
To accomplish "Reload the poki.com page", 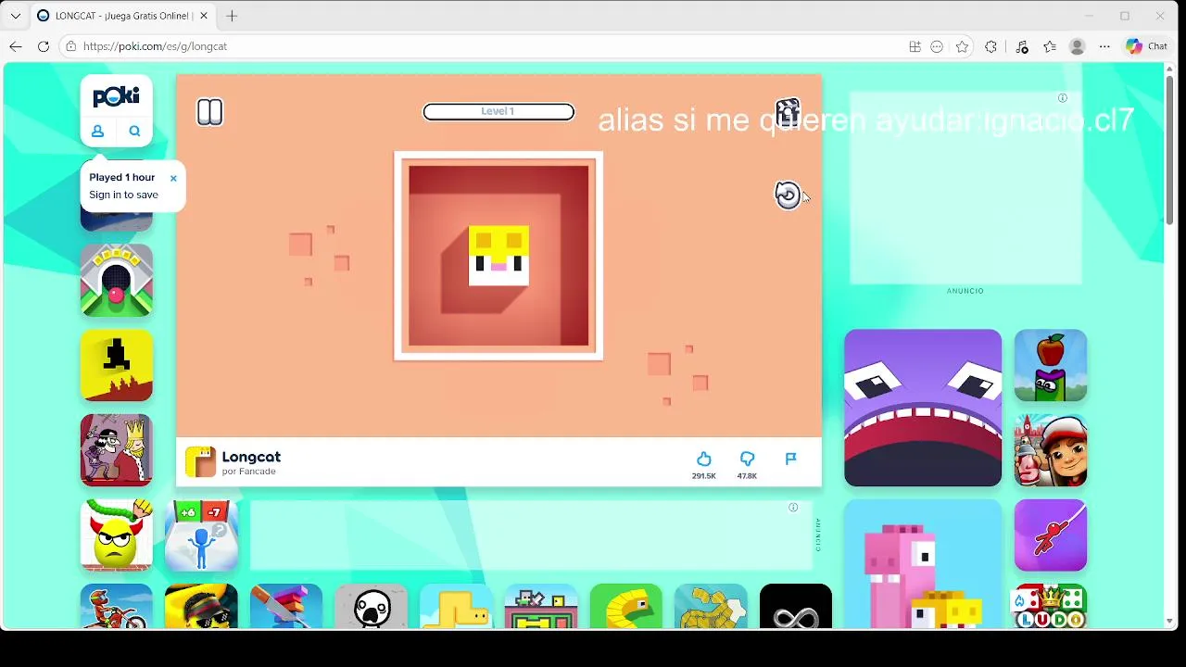I will tap(44, 46).
